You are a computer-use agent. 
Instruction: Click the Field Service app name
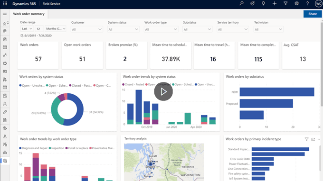pos(51,4)
